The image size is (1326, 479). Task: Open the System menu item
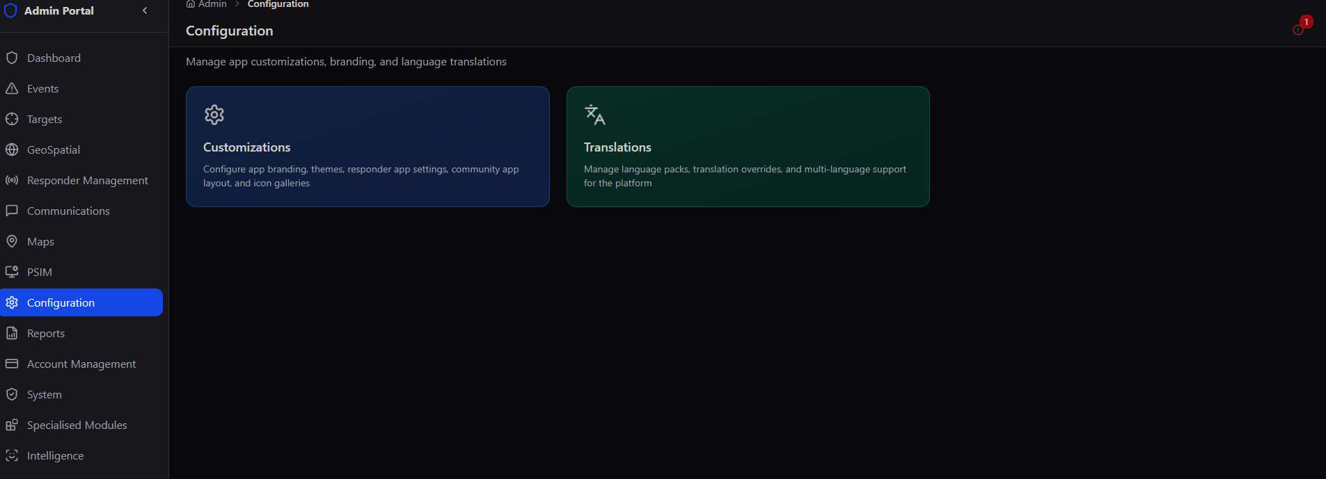click(81, 394)
